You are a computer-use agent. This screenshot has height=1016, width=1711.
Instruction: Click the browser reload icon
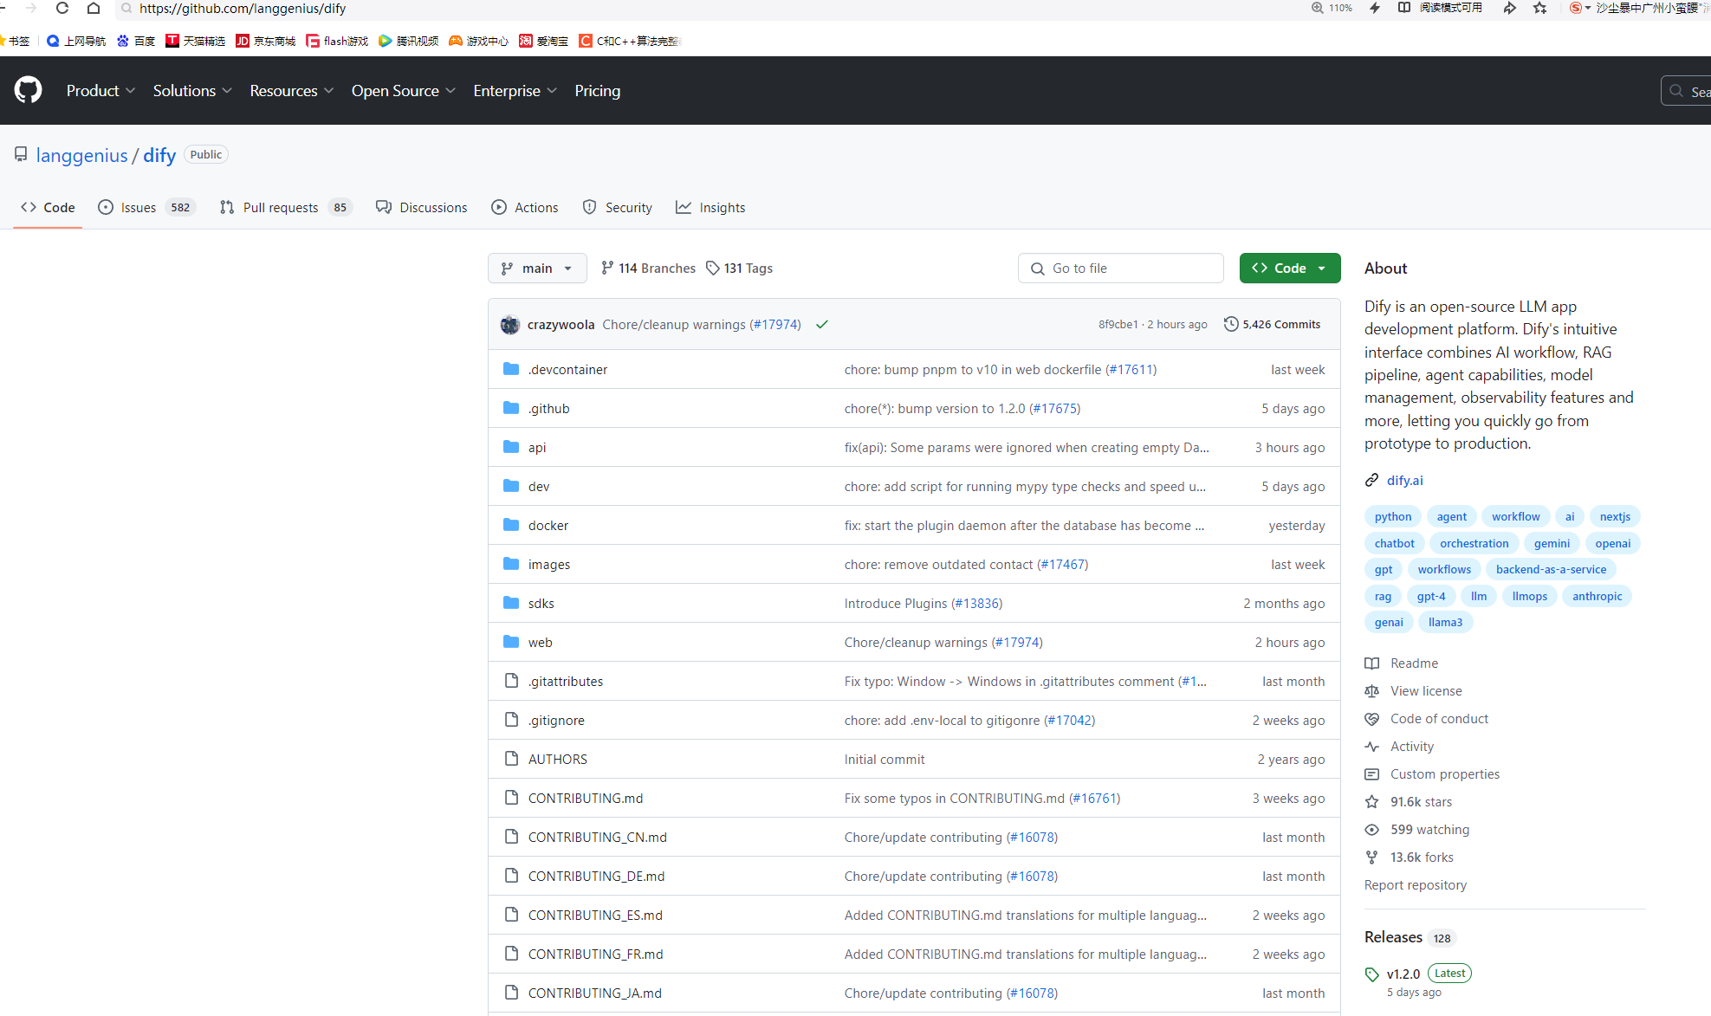click(x=62, y=9)
